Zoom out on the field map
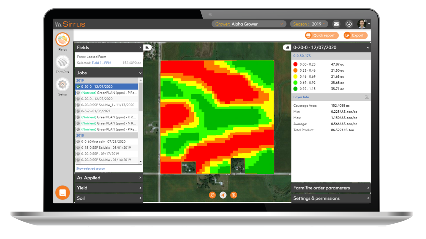The height and width of the screenshot is (239, 426). click(212, 195)
